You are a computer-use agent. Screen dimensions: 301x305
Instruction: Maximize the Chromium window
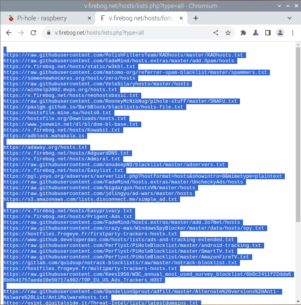288,6
